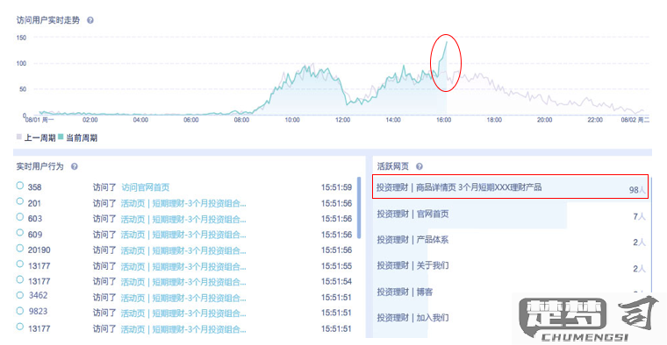Click user ID 20190
667x345 pixels.
[x=39, y=250]
